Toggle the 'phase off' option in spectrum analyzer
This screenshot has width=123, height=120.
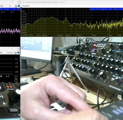pos(94,9)
